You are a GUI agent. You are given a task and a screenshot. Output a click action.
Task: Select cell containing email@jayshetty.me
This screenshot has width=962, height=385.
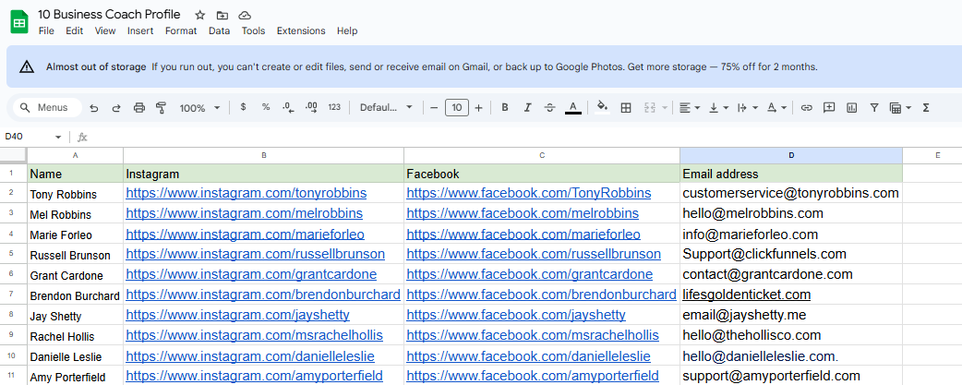point(791,315)
